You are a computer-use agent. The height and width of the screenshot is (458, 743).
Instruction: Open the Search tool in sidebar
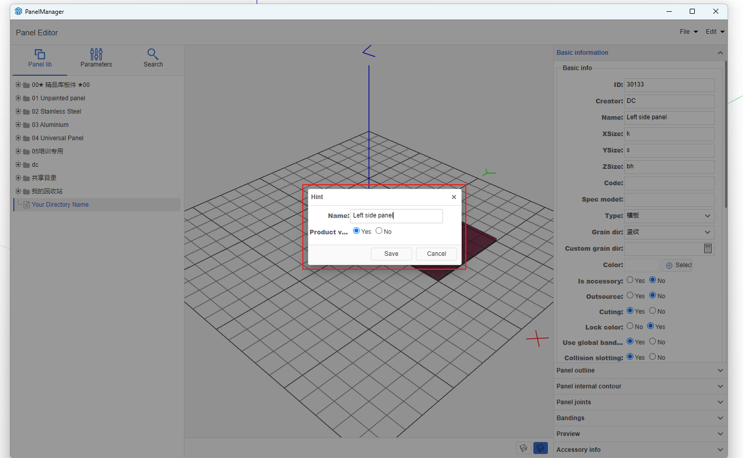click(153, 58)
